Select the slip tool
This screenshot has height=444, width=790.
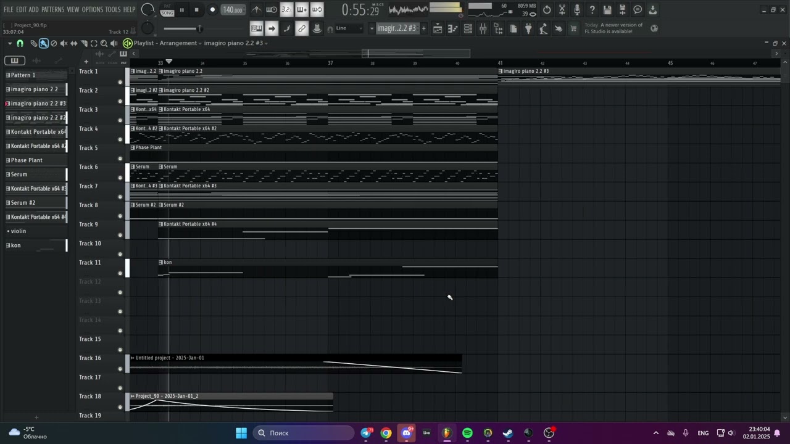click(73, 43)
